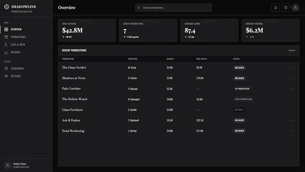Select 'The Glass Verdict' title
The image size is (305, 172).
pos(74,68)
